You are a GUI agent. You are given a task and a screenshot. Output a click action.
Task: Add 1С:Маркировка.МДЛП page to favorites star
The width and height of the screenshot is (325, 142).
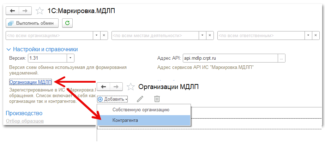(x=40, y=11)
